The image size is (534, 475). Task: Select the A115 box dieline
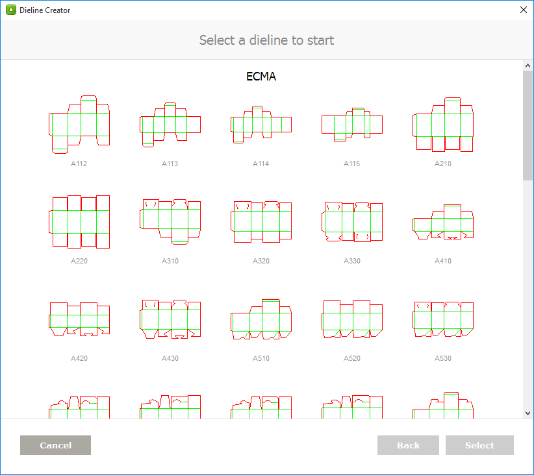352,125
